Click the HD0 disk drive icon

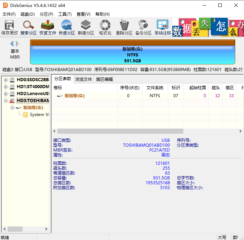pyautogui.click(x=12, y=80)
